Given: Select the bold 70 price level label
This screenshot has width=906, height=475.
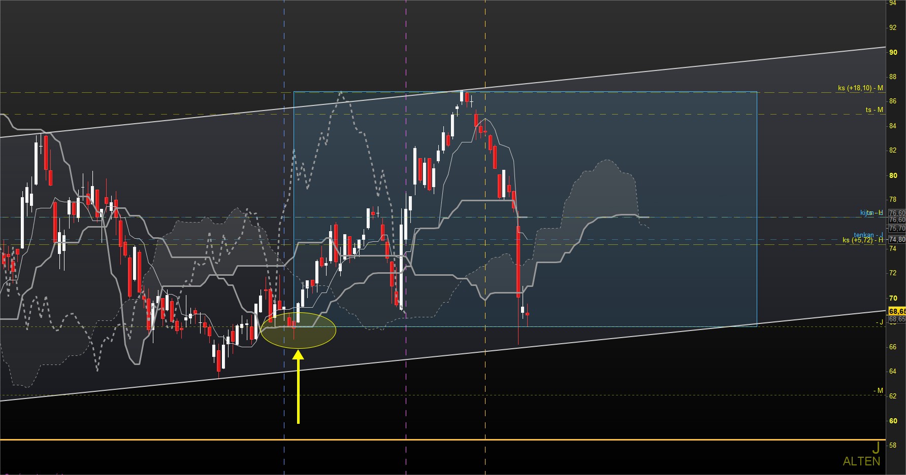Looking at the screenshot, I should [x=893, y=298].
